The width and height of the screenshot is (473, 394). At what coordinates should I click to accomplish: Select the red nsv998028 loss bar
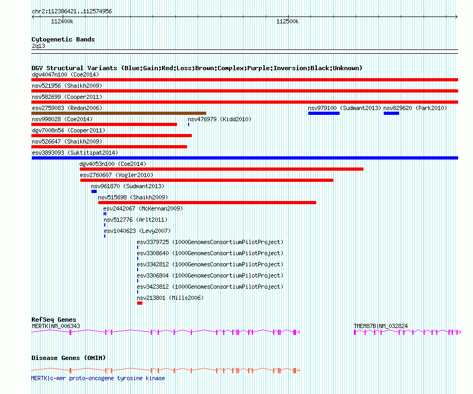point(104,124)
